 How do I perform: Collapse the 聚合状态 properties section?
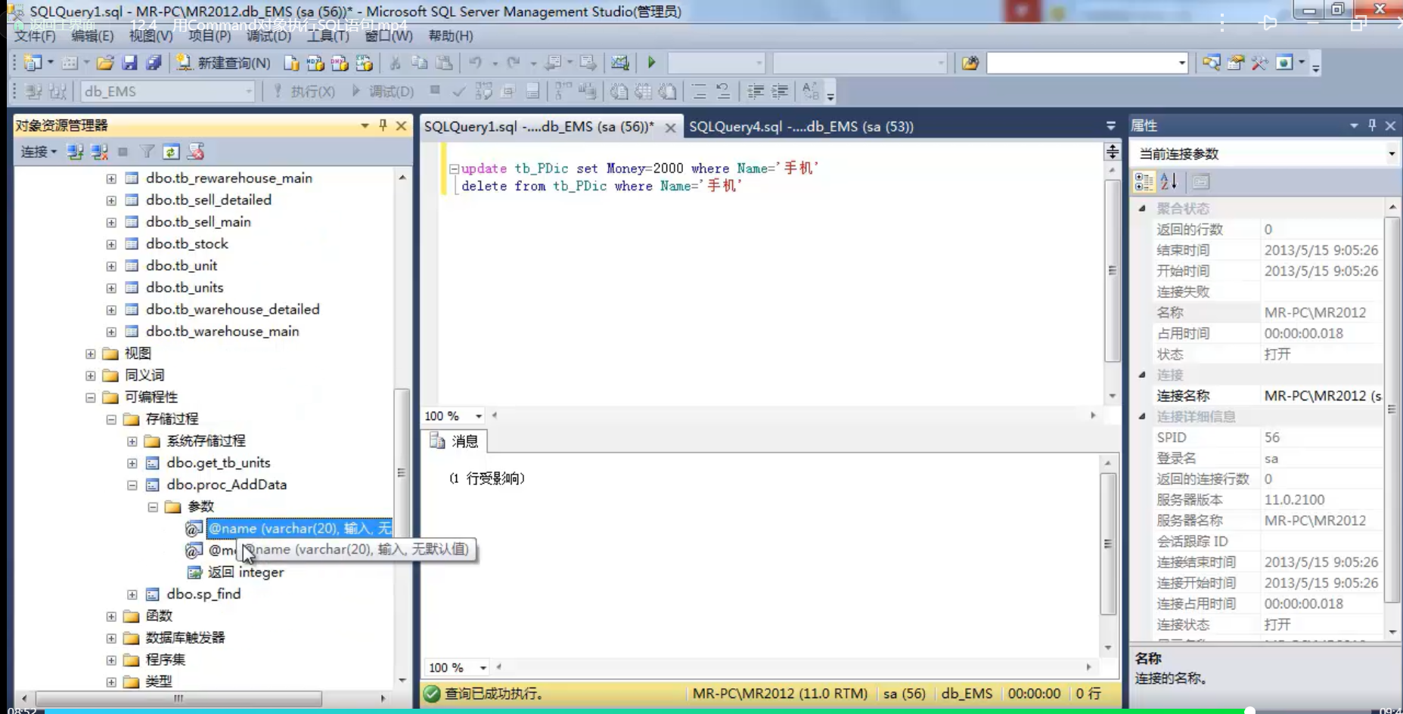tap(1142, 209)
